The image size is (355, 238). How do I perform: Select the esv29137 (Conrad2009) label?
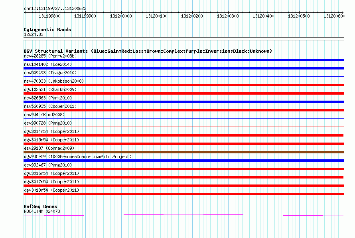coord(49,148)
